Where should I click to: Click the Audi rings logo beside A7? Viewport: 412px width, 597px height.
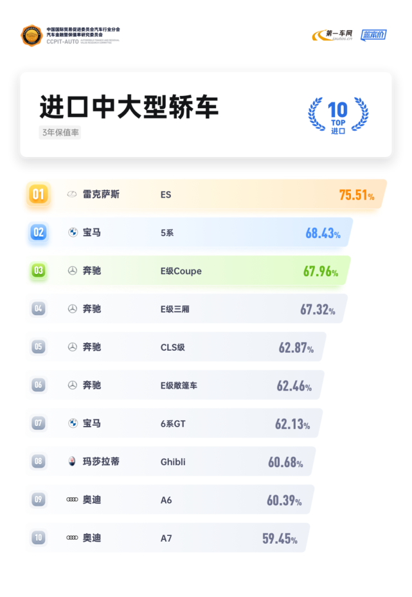pyautogui.click(x=72, y=538)
